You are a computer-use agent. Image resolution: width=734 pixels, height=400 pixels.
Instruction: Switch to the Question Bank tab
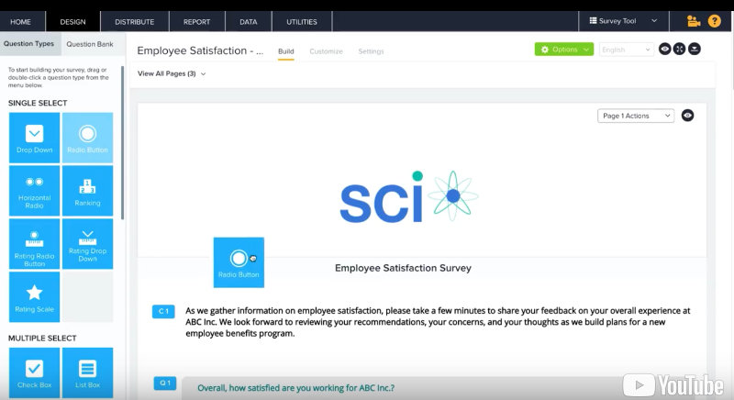click(x=90, y=44)
